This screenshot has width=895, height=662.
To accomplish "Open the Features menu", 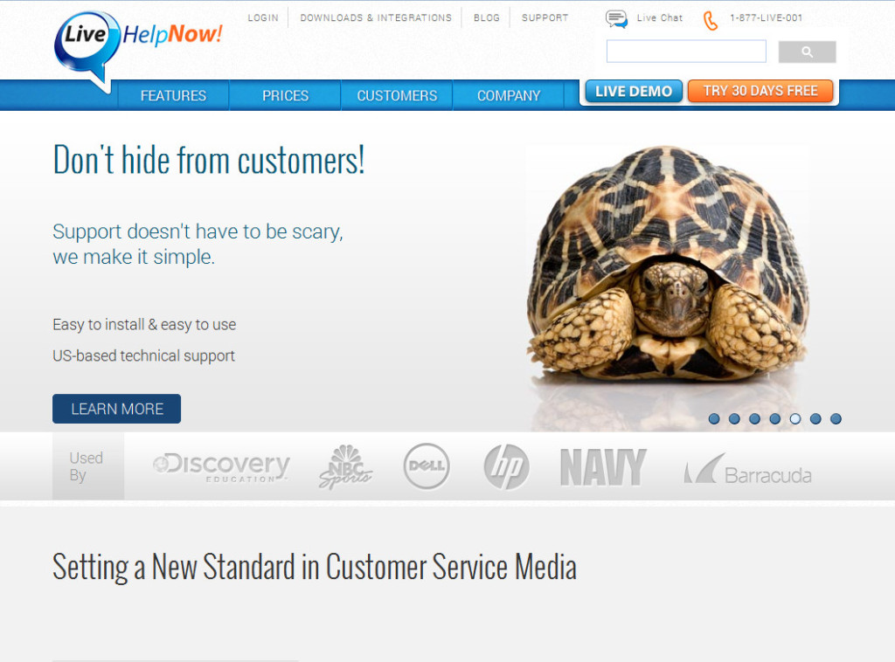I will tap(174, 96).
